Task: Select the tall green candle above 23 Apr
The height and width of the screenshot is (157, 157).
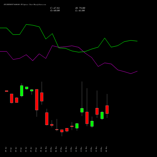Action: (22, 91)
